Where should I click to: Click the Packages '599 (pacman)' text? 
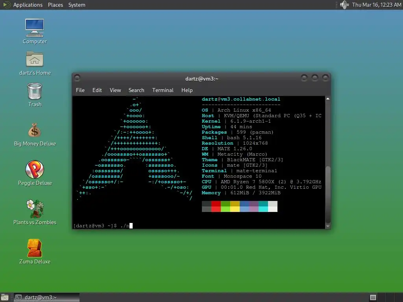tap(255, 132)
